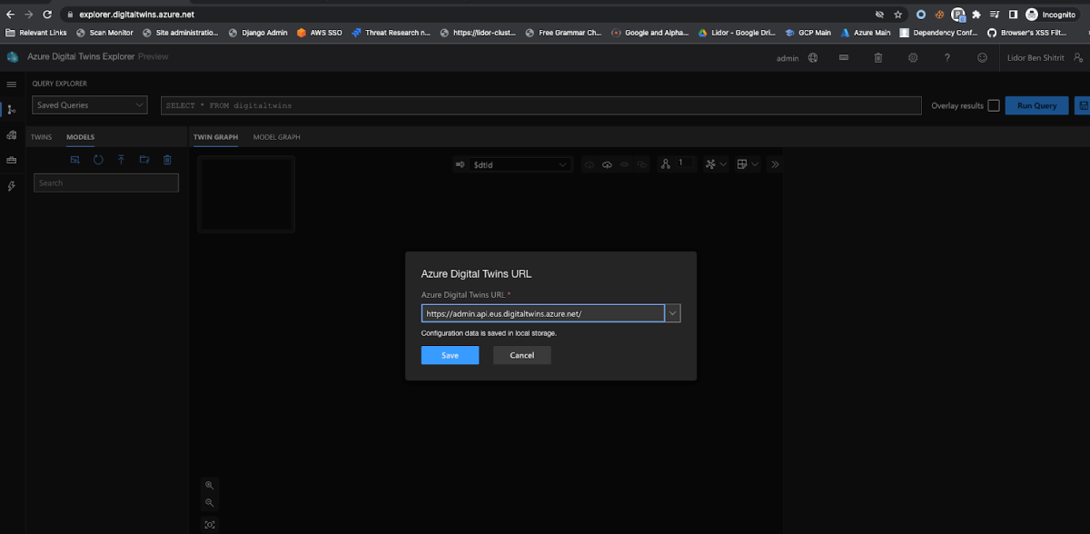The height and width of the screenshot is (534, 1090).
Task: Click the zoom out magnifier on graph
Action: (210, 502)
